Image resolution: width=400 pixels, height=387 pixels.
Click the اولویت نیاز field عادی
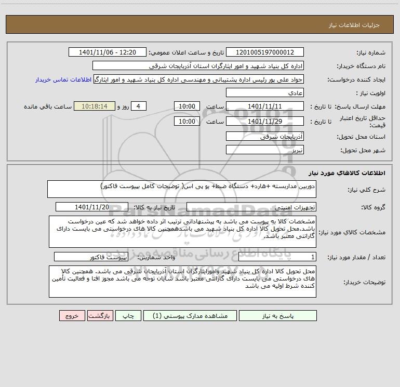(x=265, y=93)
